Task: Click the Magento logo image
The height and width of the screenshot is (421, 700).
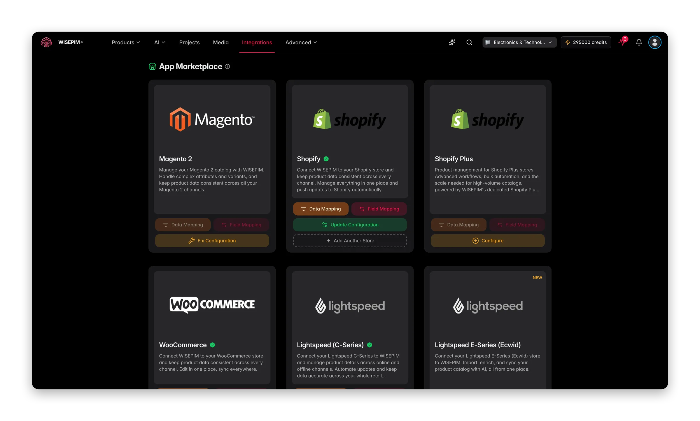Action: point(212,119)
